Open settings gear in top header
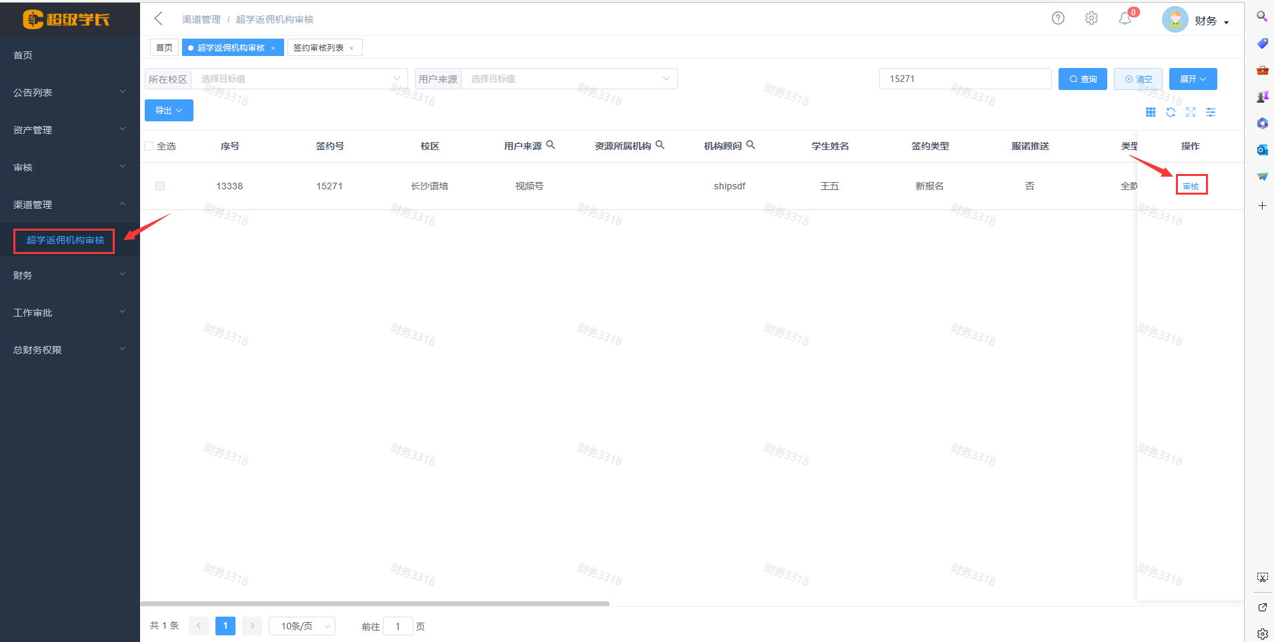The height and width of the screenshot is (642, 1274). (1091, 19)
